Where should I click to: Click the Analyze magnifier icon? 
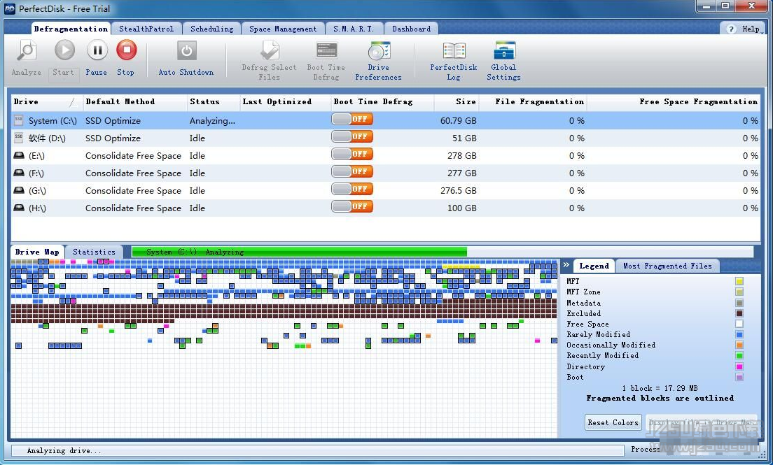tap(27, 51)
